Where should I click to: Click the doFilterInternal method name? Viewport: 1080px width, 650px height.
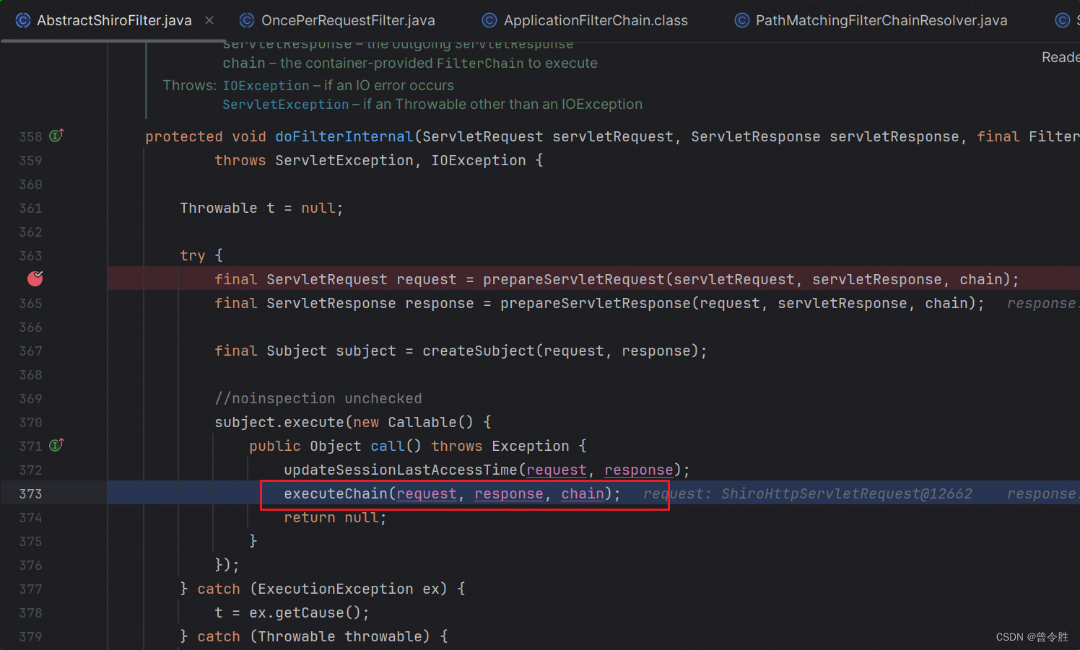(344, 136)
